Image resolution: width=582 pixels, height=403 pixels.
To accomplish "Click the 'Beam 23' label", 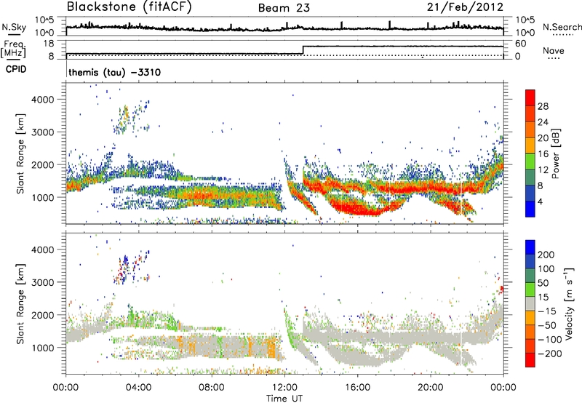I will [x=284, y=8].
